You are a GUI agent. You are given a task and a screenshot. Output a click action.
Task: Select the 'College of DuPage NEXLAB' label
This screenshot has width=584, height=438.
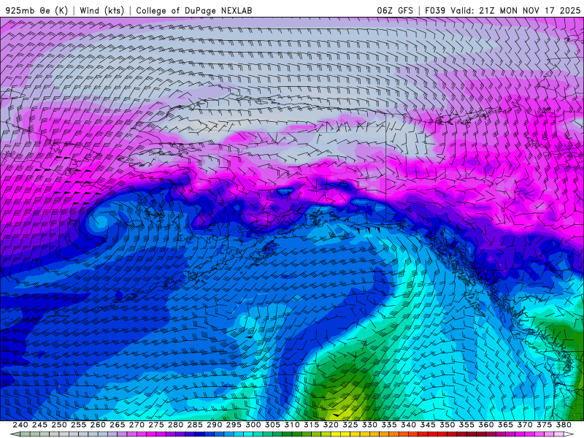click(x=194, y=10)
